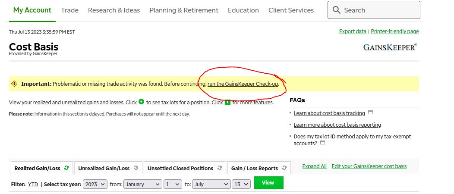Switch to the Unrealized Gain/Loss tab
The width and height of the screenshot is (454, 194).
tap(108, 168)
